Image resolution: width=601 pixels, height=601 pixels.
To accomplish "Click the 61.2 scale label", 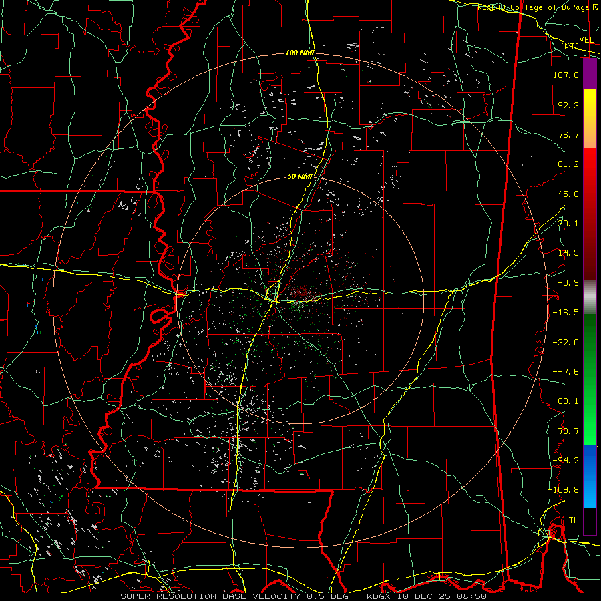I will coord(568,164).
